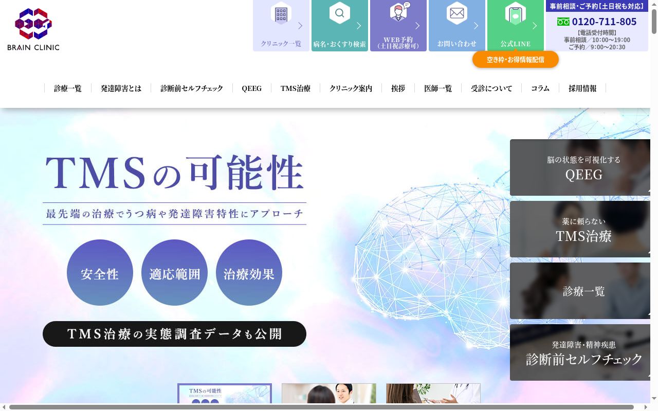Click the chevron arrow on クリニック一覧 tile
This screenshot has height=411, width=658.
pos(300,26)
